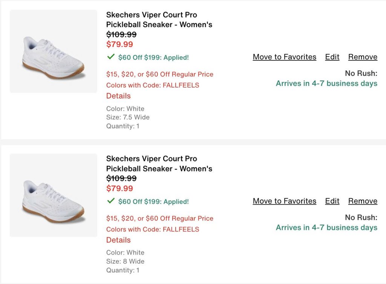
Task: Click green checkmark on second applied discount
Action: pyautogui.click(x=111, y=201)
